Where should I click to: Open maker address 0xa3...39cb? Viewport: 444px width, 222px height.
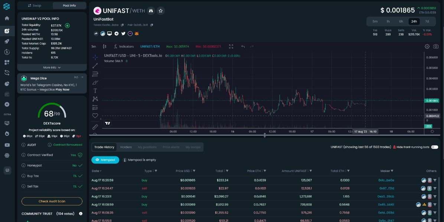click(386, 196)
